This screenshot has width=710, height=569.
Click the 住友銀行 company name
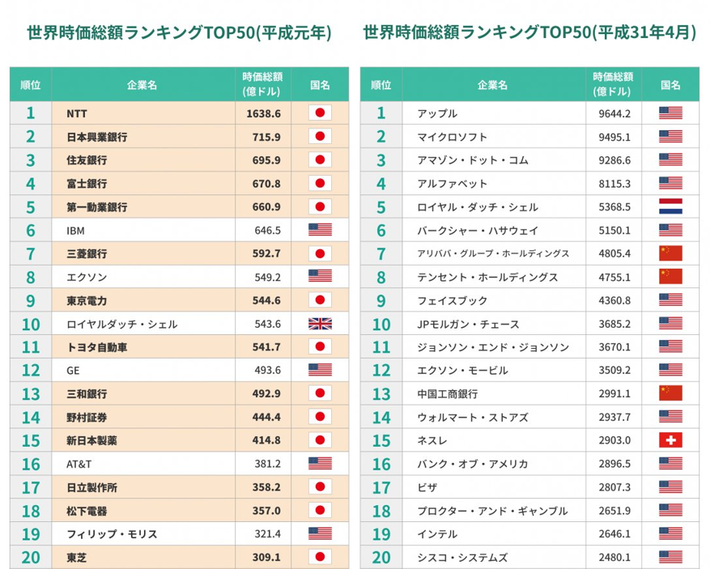[87, 160]
